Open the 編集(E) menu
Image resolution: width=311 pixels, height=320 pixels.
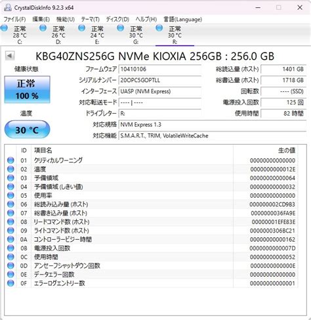point(41,19)
